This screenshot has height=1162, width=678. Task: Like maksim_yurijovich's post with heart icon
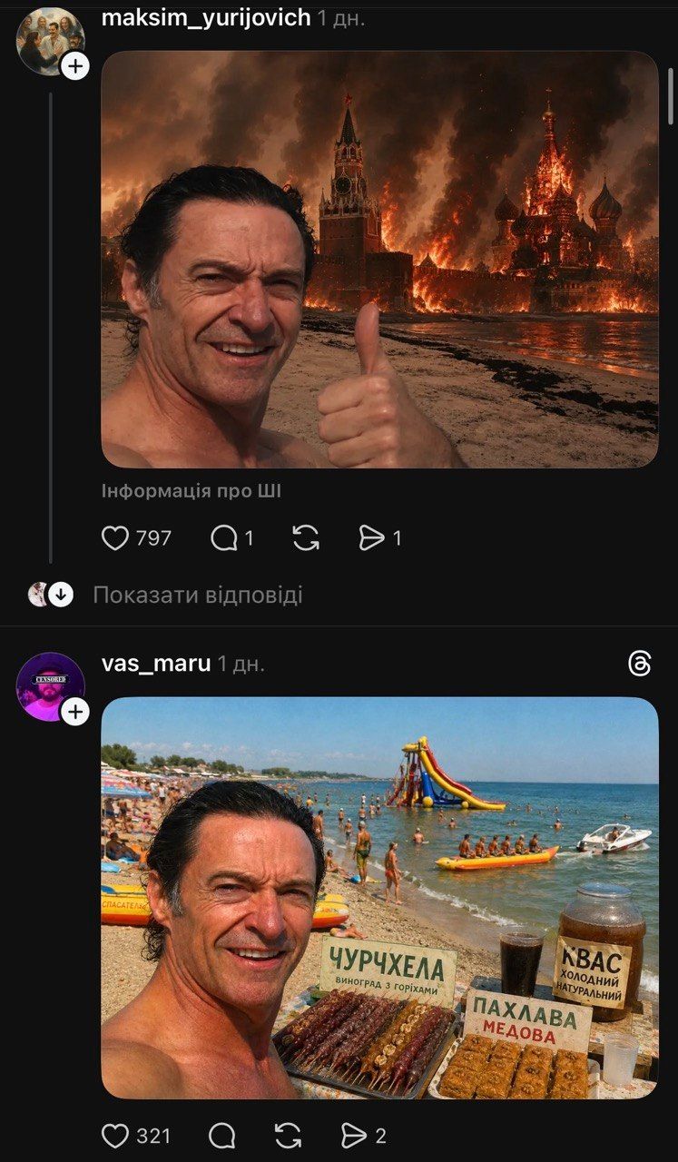(x=115, y=538)
